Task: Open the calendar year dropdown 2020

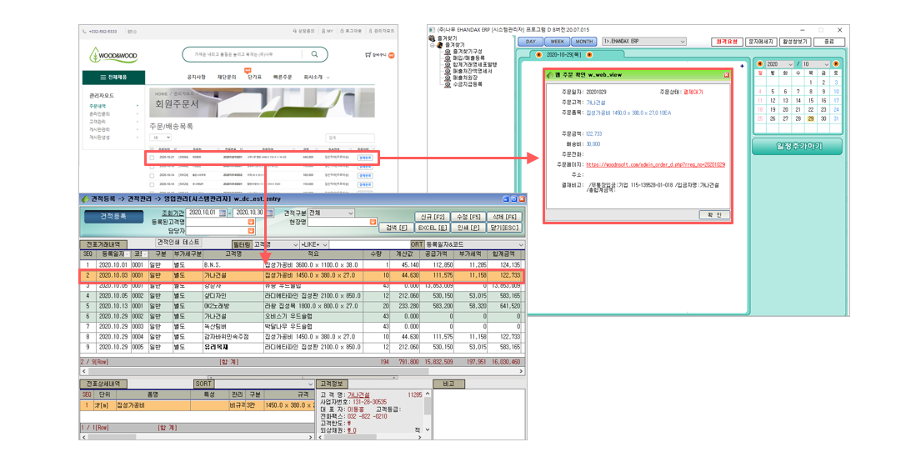Action: [x=779, y=63]
